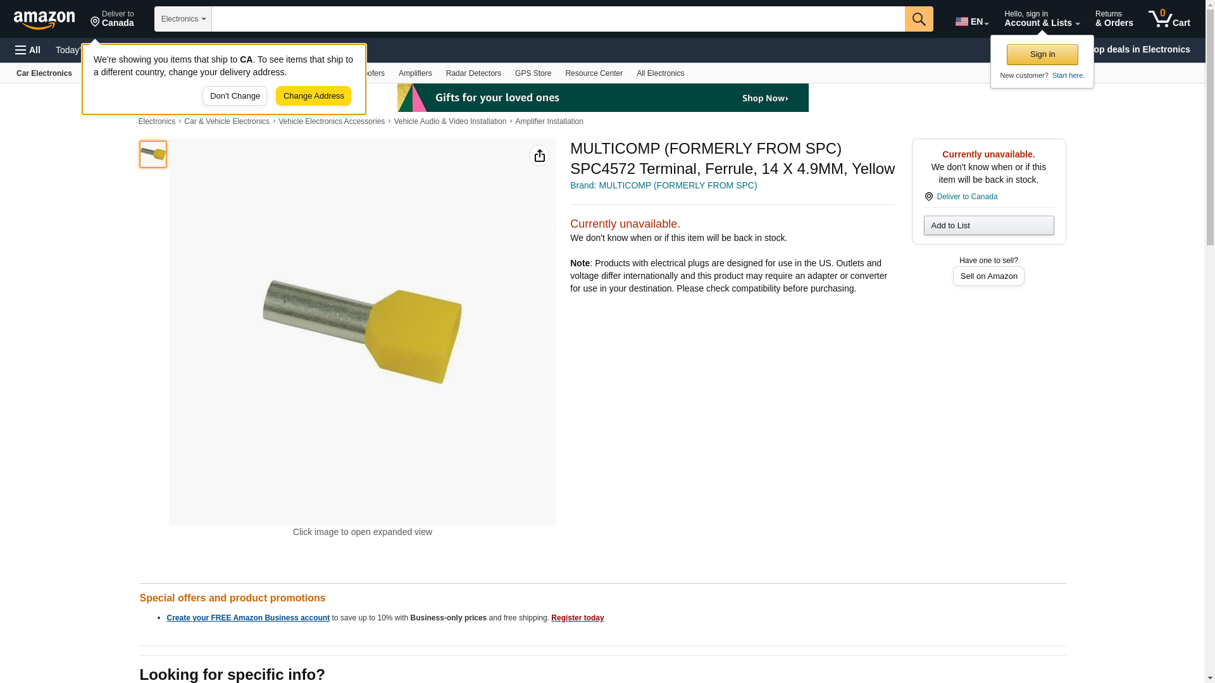Screen dimensions: 1215x683
Task: Click the yellow Sign in button
Action: click(x=1042, y=54)
